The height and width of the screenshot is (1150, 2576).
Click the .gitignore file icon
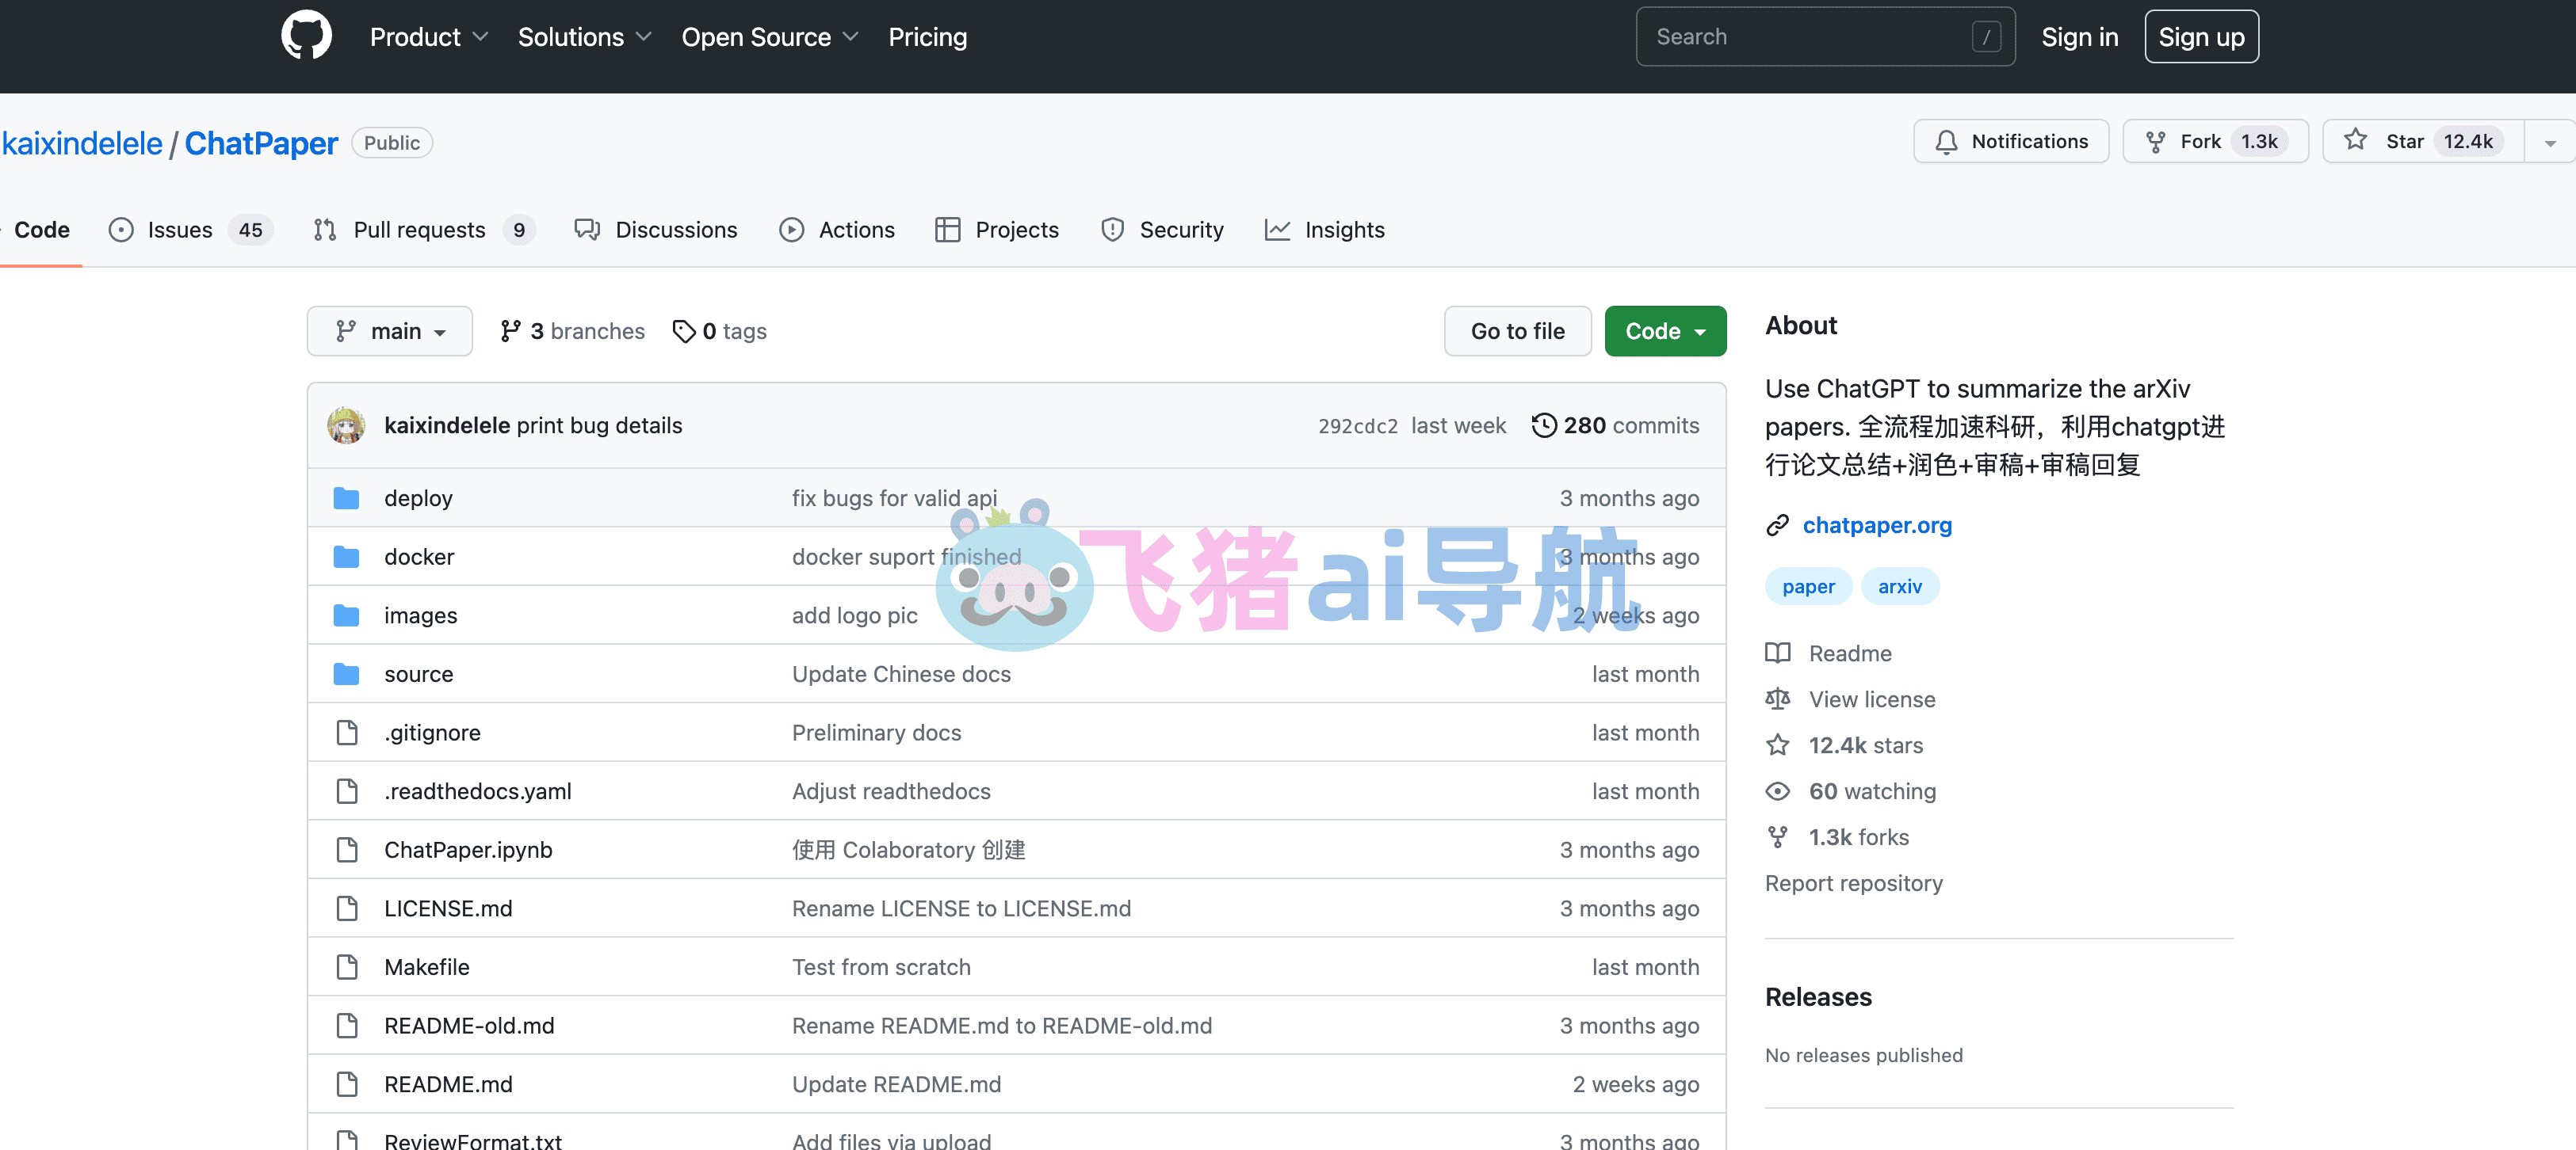click(x=347, y=733)
